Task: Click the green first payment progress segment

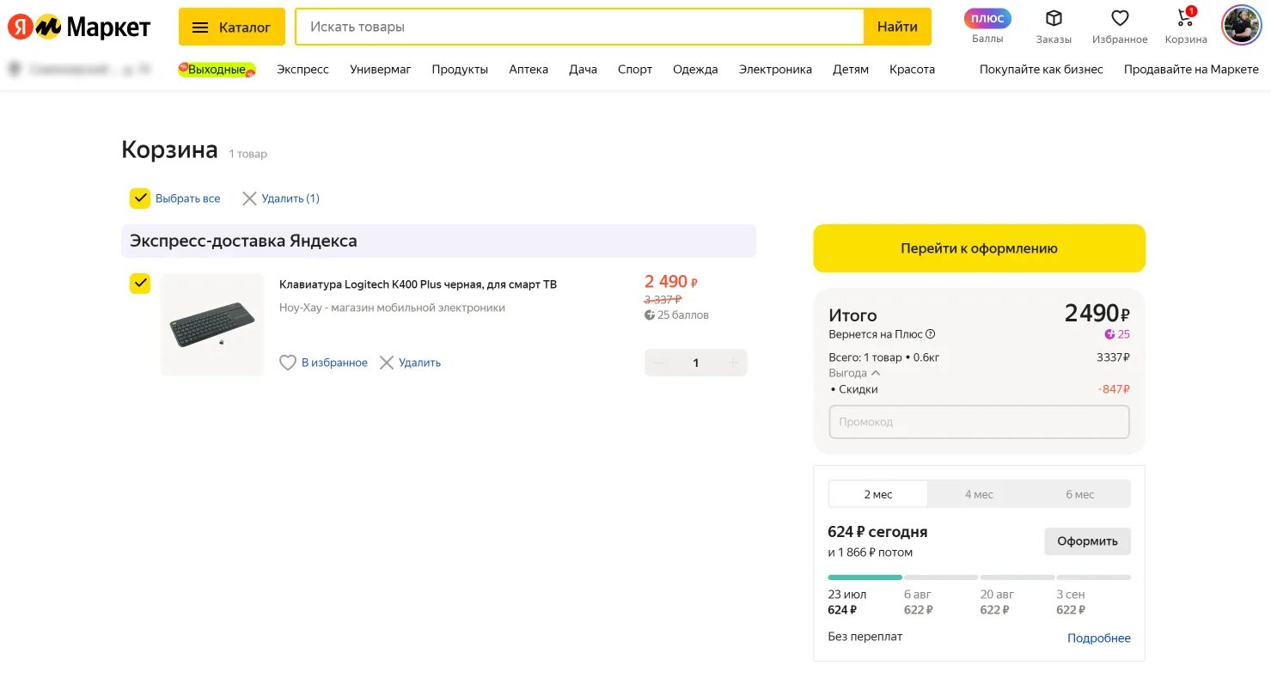Action: (x=865, y=577)
